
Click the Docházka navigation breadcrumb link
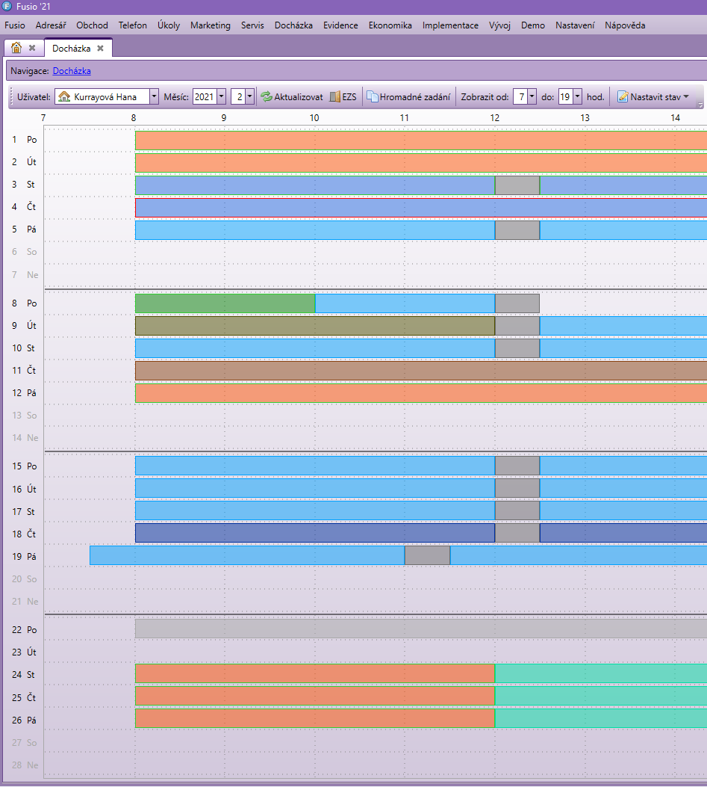point(72,71)
